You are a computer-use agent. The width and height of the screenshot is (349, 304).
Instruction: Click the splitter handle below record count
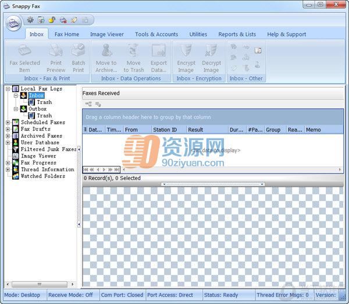213,184
